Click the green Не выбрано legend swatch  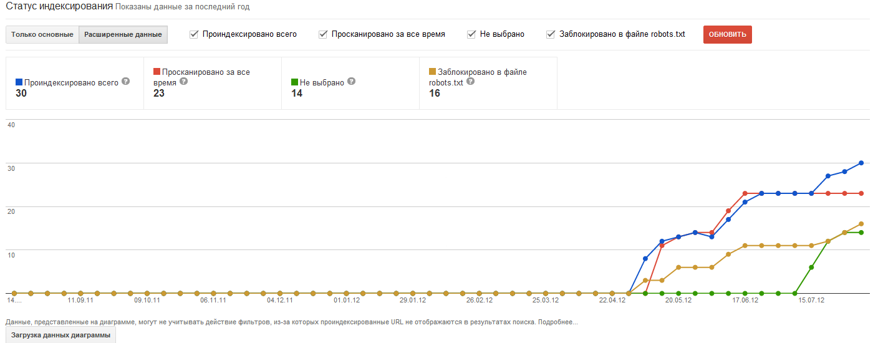click(295, 82)
